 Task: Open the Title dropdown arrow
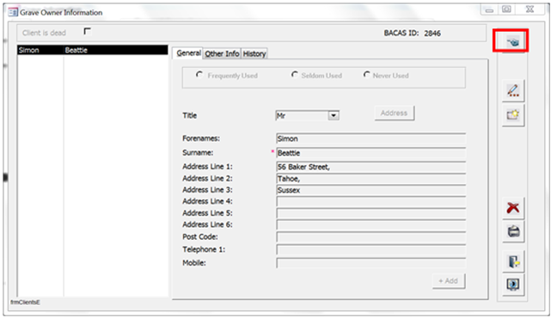[x=334, y=116]
